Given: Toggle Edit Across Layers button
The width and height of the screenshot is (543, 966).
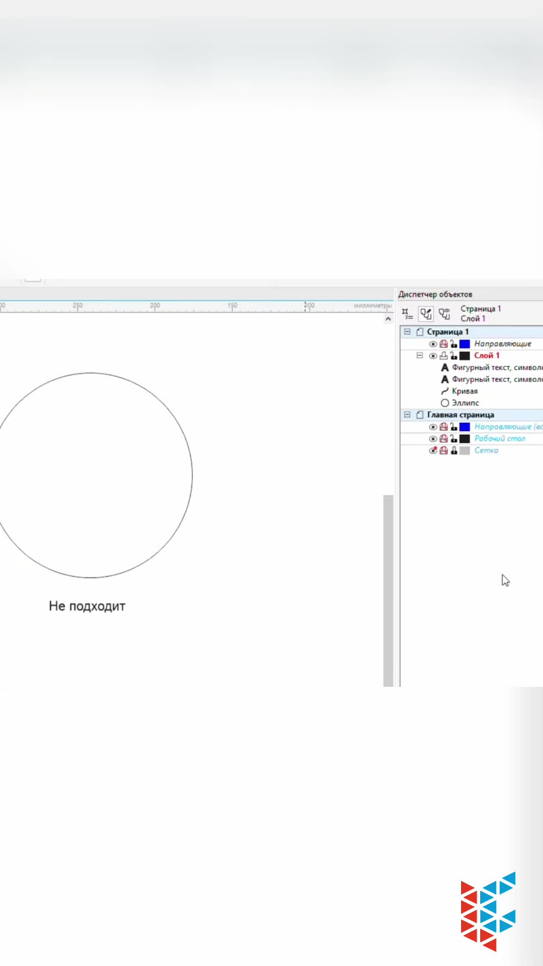Looking at the screenshot, I should click(426, 314).
